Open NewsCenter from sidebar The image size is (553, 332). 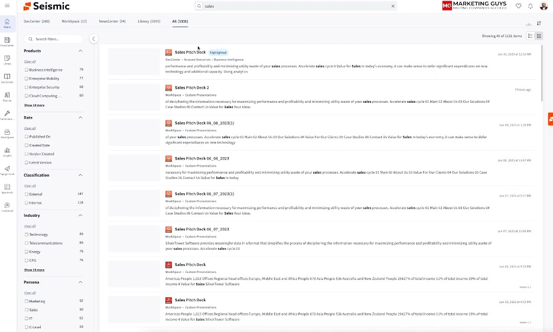[x=7, y=42]
